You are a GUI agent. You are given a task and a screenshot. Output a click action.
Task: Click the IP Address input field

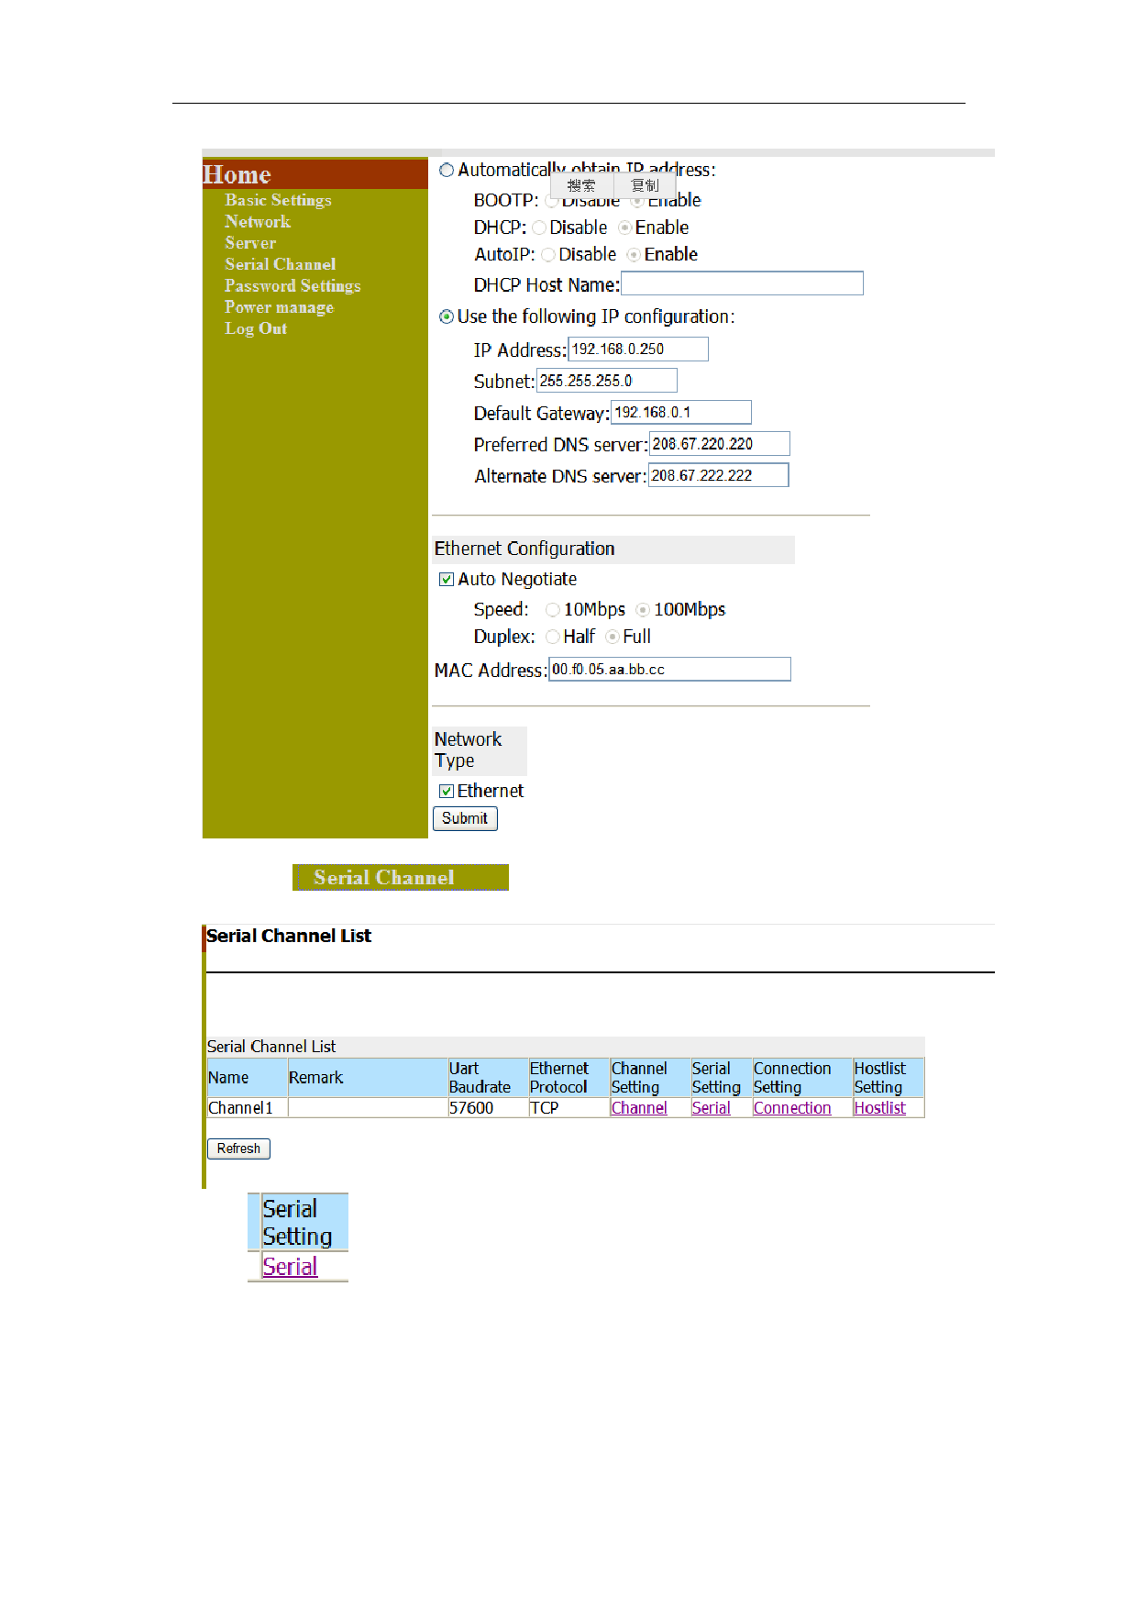638,350
